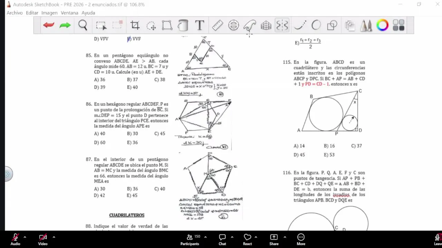The height and width of the screenshot is (248, 442).
Task: Click the red Undo arrow
Action: (49, 25)
